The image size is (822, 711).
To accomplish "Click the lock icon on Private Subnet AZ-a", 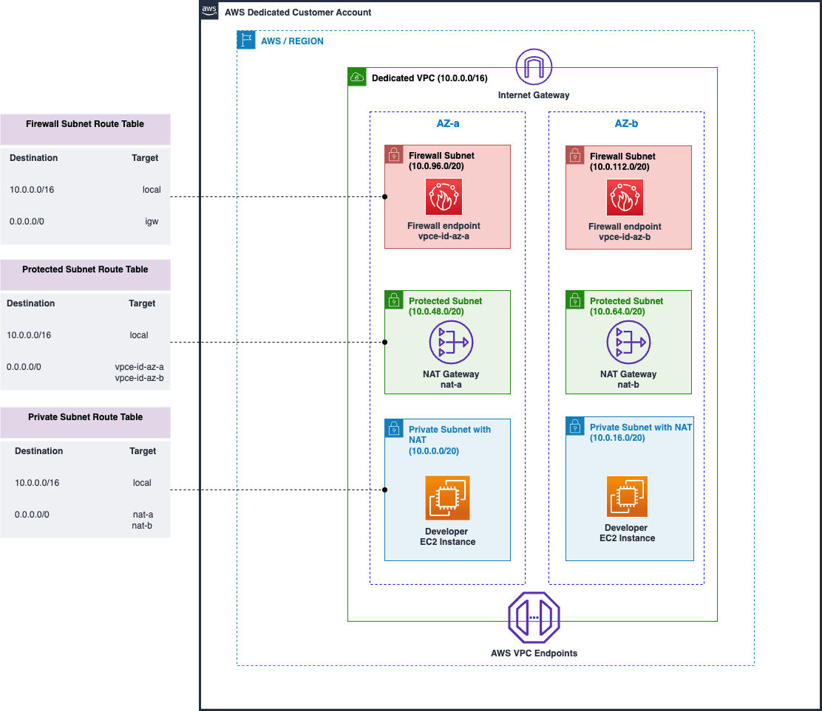I will coord(394,427).
